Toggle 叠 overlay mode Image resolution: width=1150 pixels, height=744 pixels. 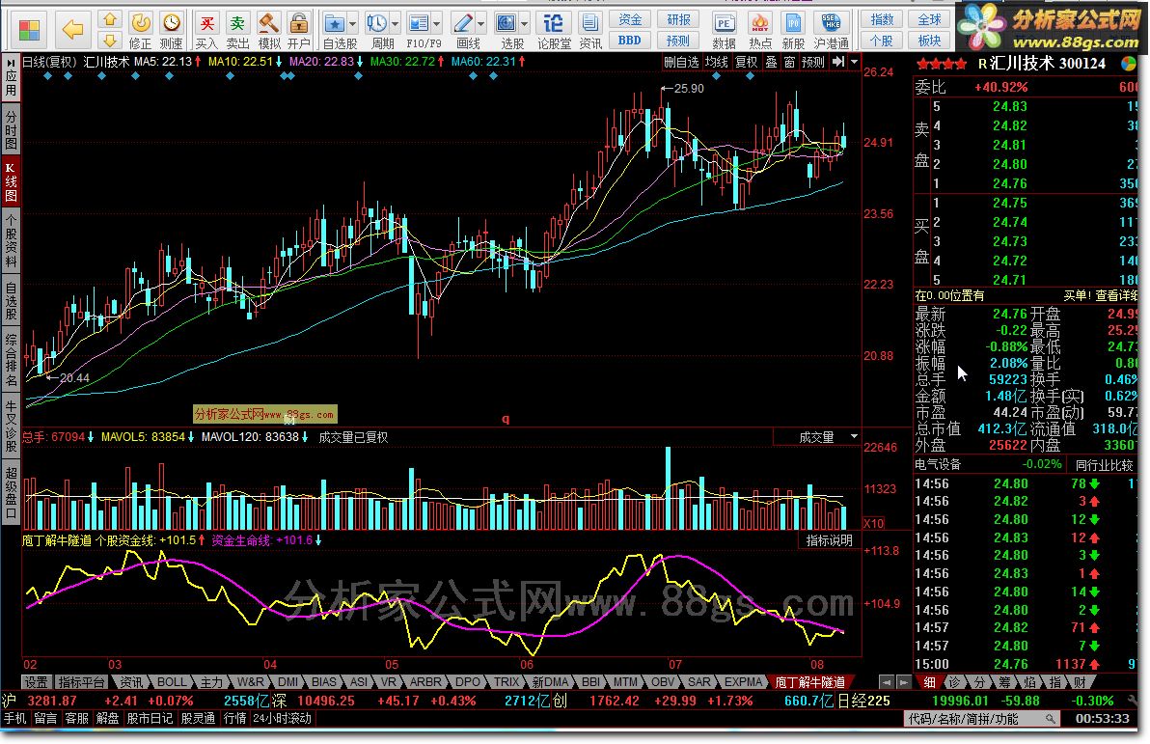click(772, 63)
